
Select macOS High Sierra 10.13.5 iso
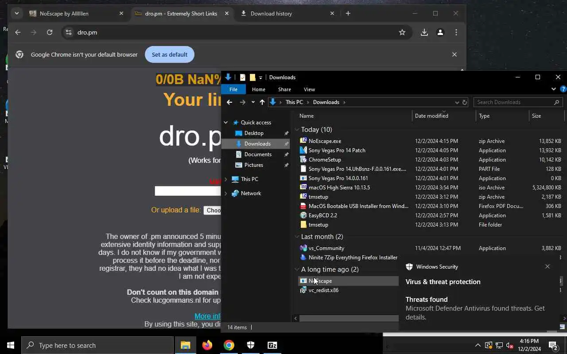click(x=339, y=188)
